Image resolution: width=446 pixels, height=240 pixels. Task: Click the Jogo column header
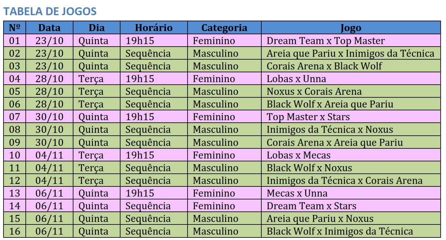[x=351, y=28]
